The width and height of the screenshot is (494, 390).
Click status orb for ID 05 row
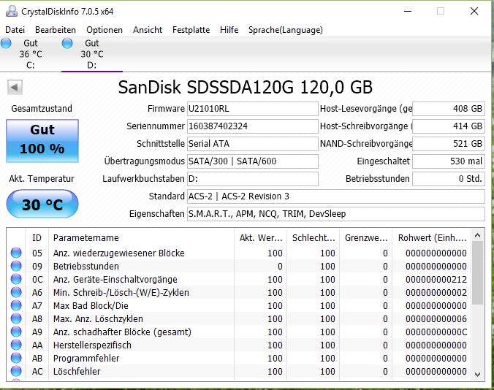click(16, 253)
